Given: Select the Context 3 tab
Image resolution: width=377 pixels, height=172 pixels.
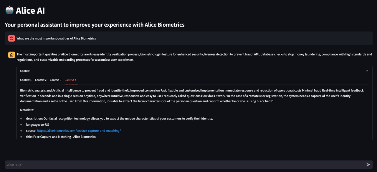Looking at the screenshot, I should 56,80.
